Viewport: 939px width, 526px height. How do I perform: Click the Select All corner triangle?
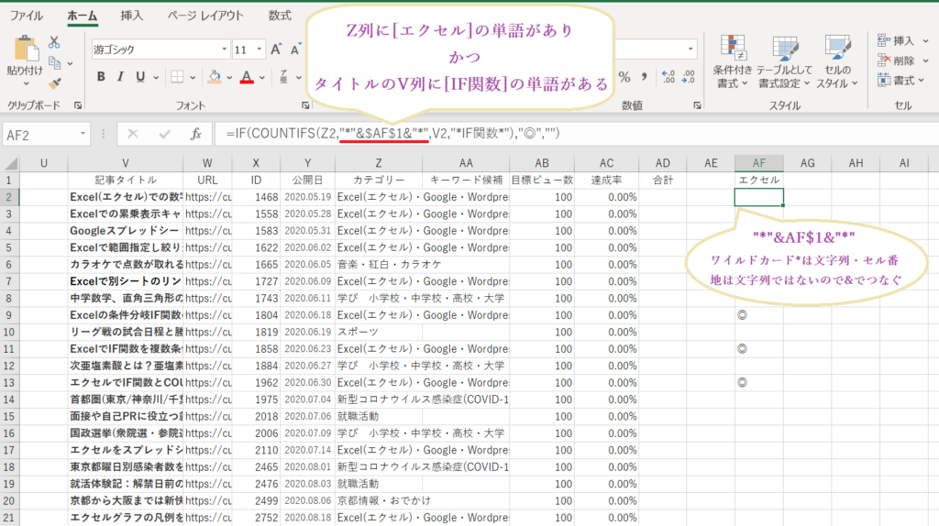pyautogui.click(x=10, y=163)
